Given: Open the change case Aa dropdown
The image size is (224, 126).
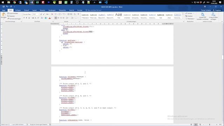Looking at the screenshot, I should 48,14.
